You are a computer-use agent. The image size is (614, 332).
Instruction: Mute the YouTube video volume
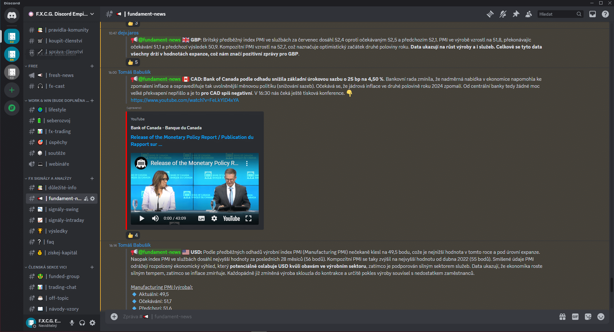(x=155, y=218)
